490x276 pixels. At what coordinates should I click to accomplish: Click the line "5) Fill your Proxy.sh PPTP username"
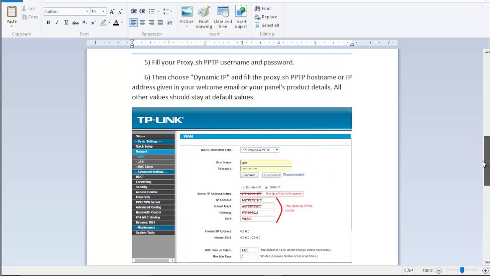pyautogui.click(x=219, y=62)
